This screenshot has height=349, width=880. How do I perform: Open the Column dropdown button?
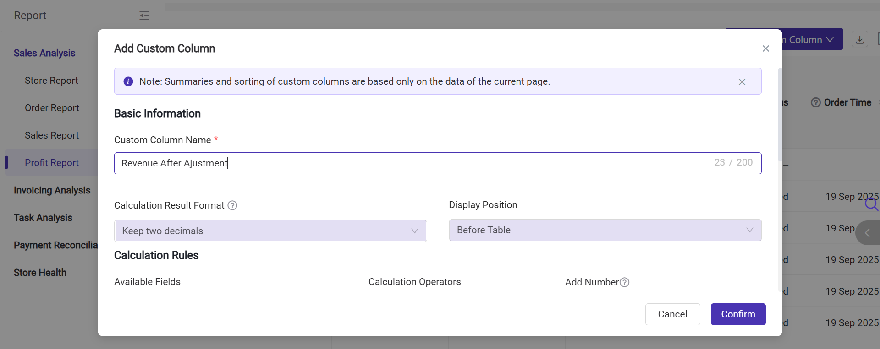click(812, 40)
